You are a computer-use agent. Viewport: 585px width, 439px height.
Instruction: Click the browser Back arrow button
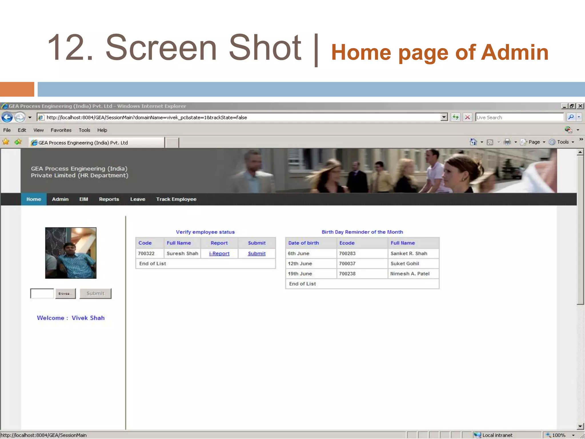[7, 117]
